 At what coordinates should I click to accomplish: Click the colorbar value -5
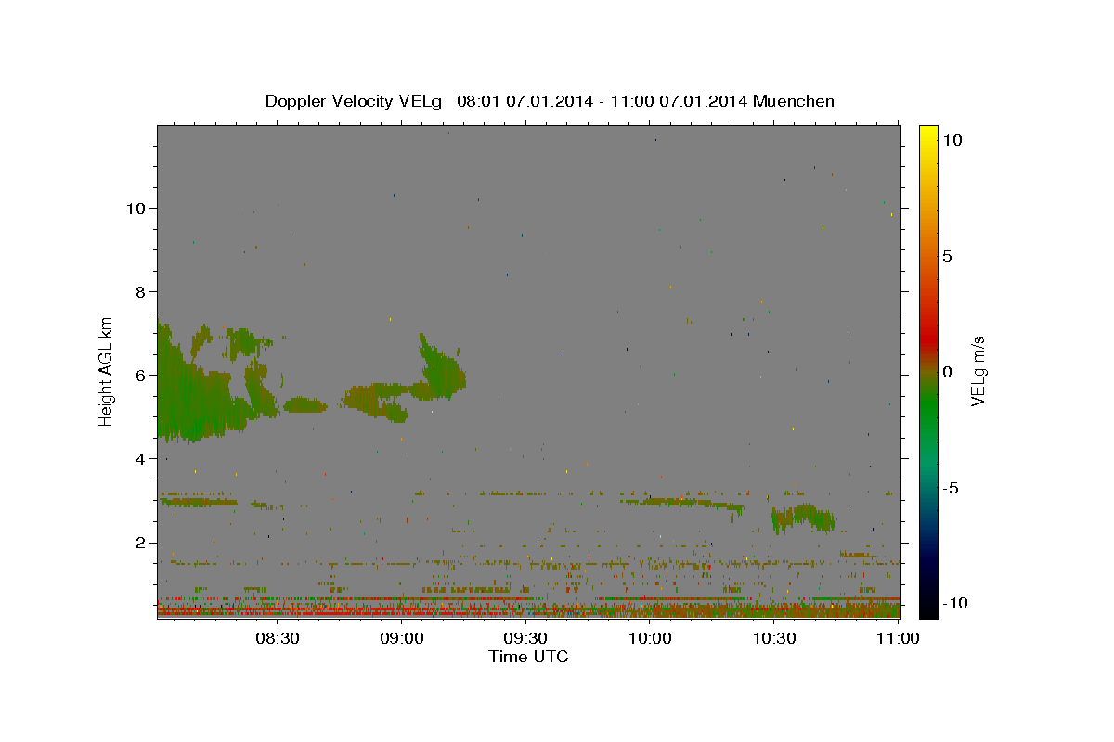(x=951, y=488)
